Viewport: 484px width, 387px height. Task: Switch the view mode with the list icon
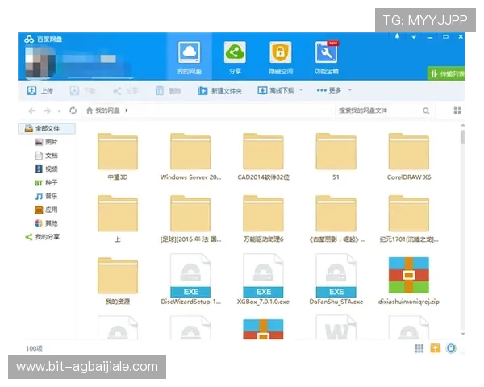(x=457, y=110)
